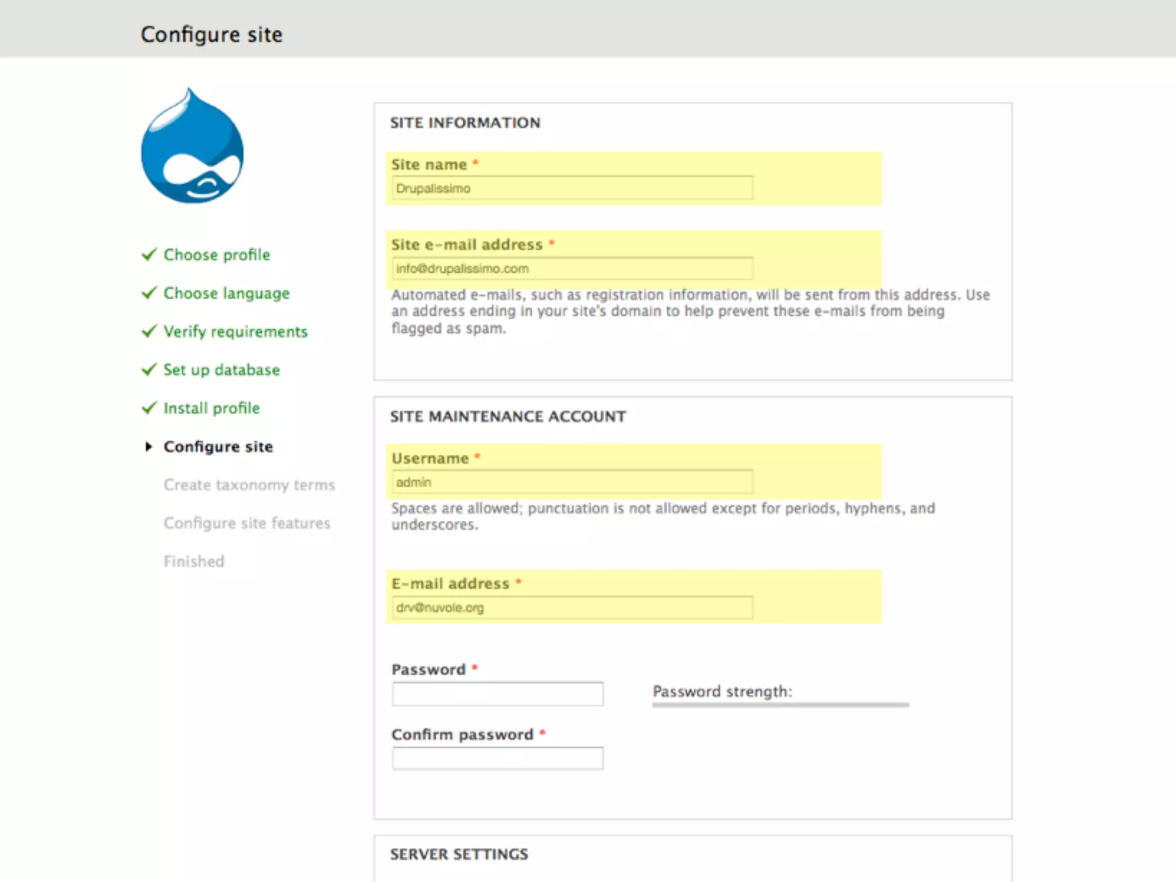Screen dimensions: 1176x882
Task: Click the maintenance account E-mail address field
Action: tap(572, 608)
